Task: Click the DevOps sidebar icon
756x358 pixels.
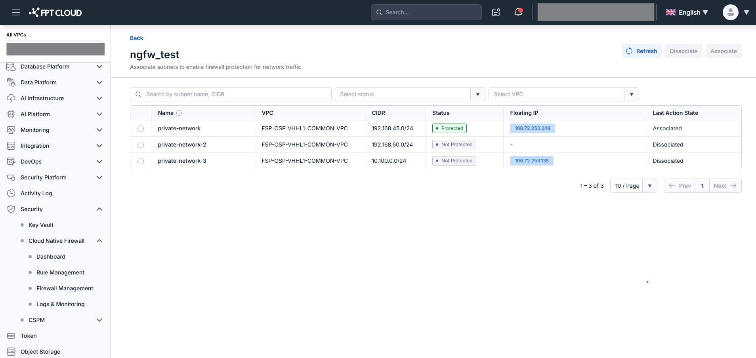Action: click(11, 162)
